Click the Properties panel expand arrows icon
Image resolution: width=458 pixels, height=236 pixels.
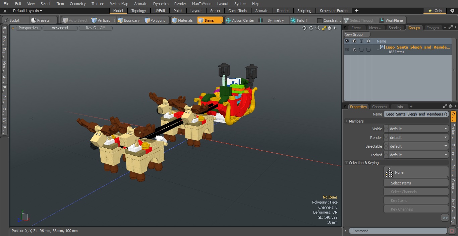445,106
